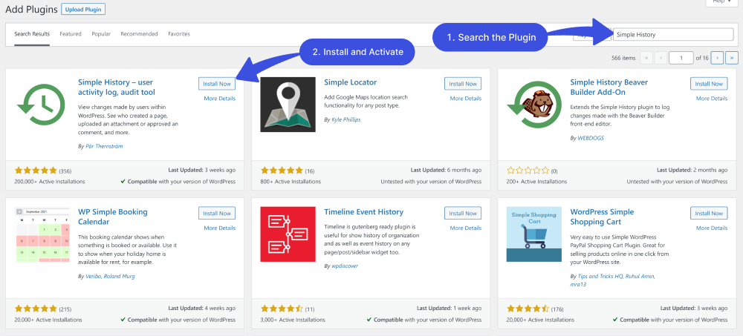Screen dimensions: 743x336
Task: Click the Simple Shopping Cart plugin icon
Action: tap(533, 234)
